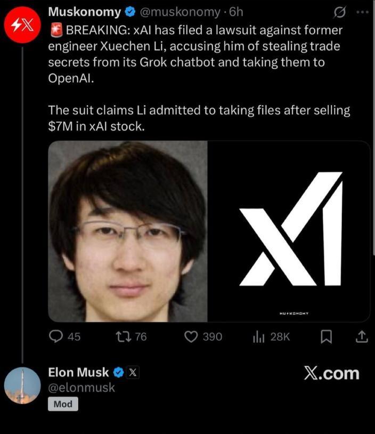Open the three-dot more options menu
The height and width of the screenshot is (434, 375).
pos(362,12)
